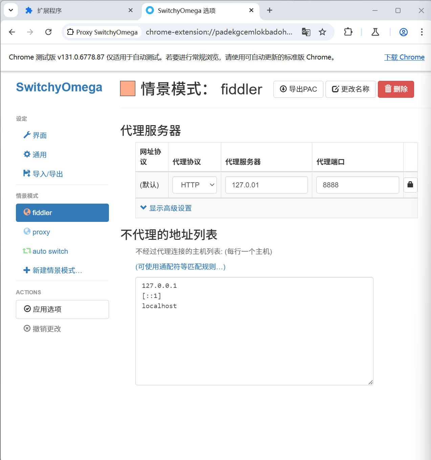The image size is (431, 460).
Task: Open the 通用 general settings
Action: 62,155
